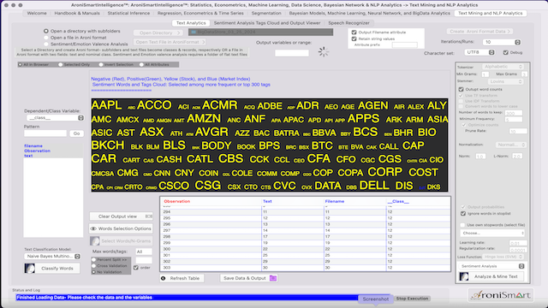Select the filename variable in list

point(33,146)
